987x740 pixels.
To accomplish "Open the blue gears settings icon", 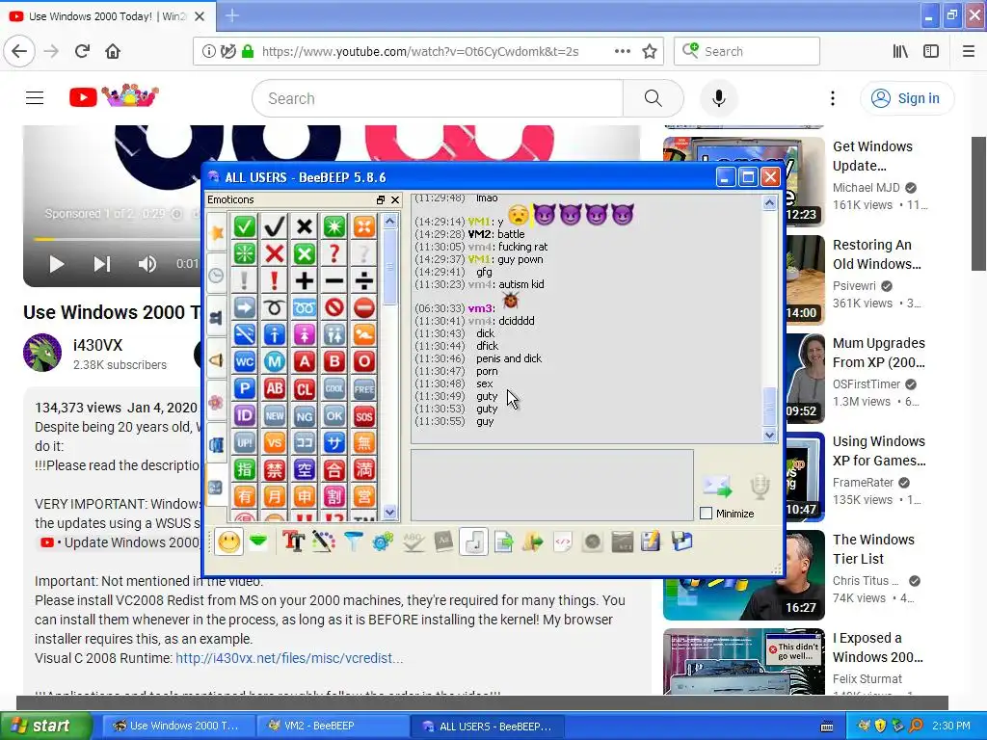I will click(x=383, y=542).
